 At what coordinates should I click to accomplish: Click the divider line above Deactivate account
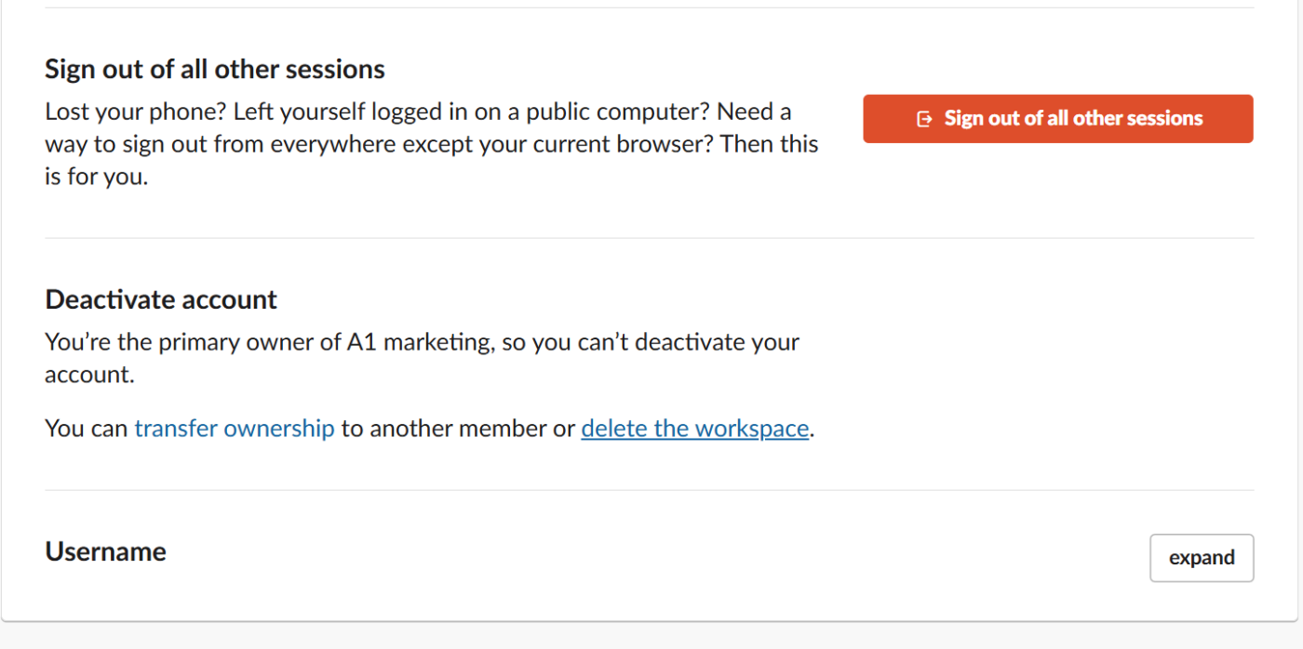pyautogui.click(x=649, y=238)
